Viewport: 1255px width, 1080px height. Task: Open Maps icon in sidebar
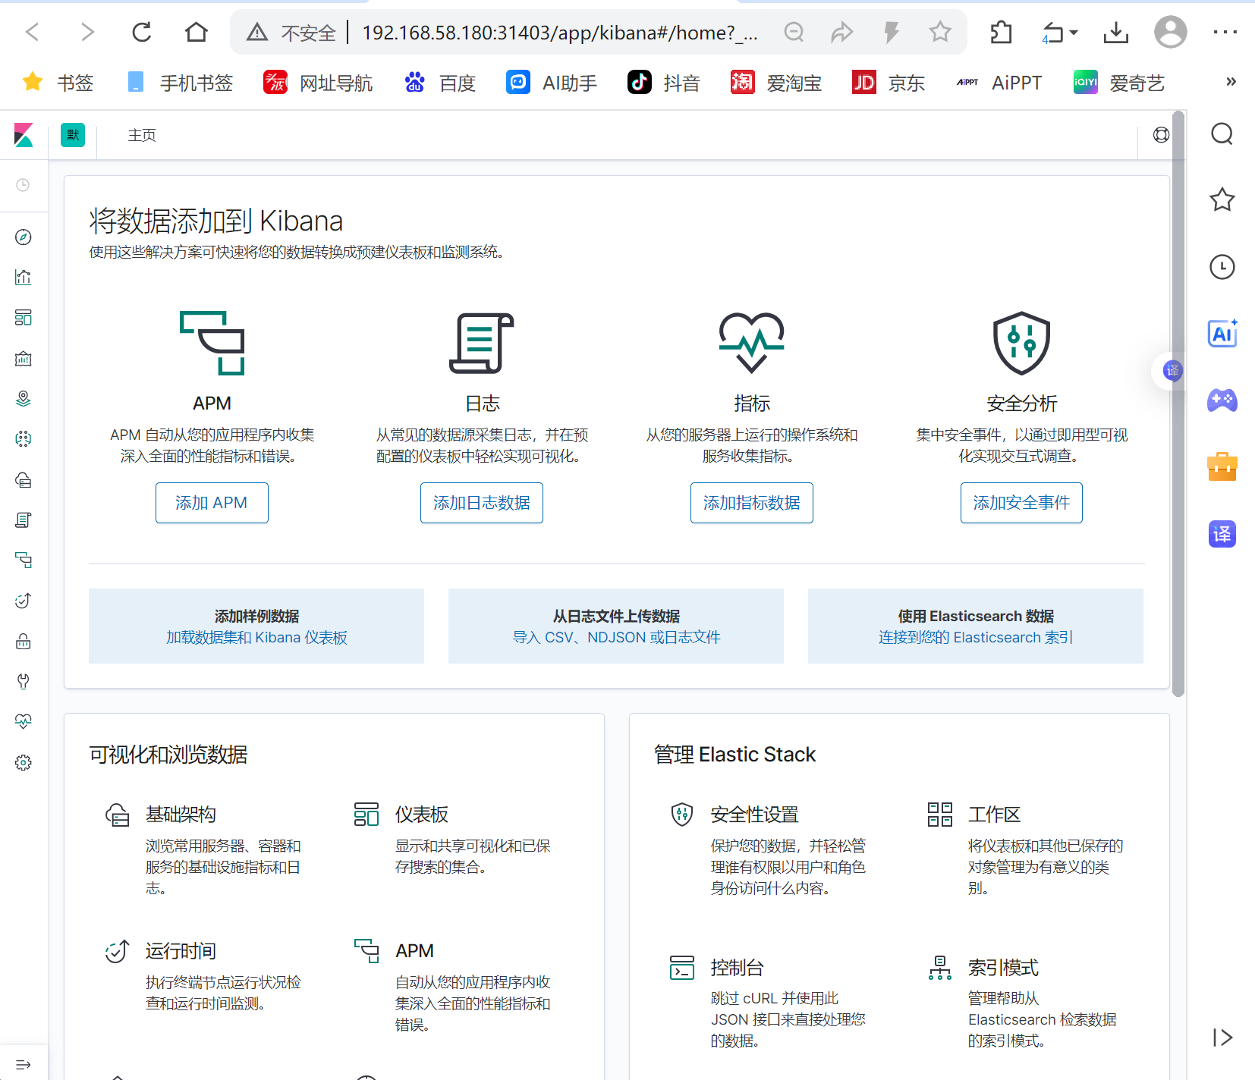click(x=24, y=399)
